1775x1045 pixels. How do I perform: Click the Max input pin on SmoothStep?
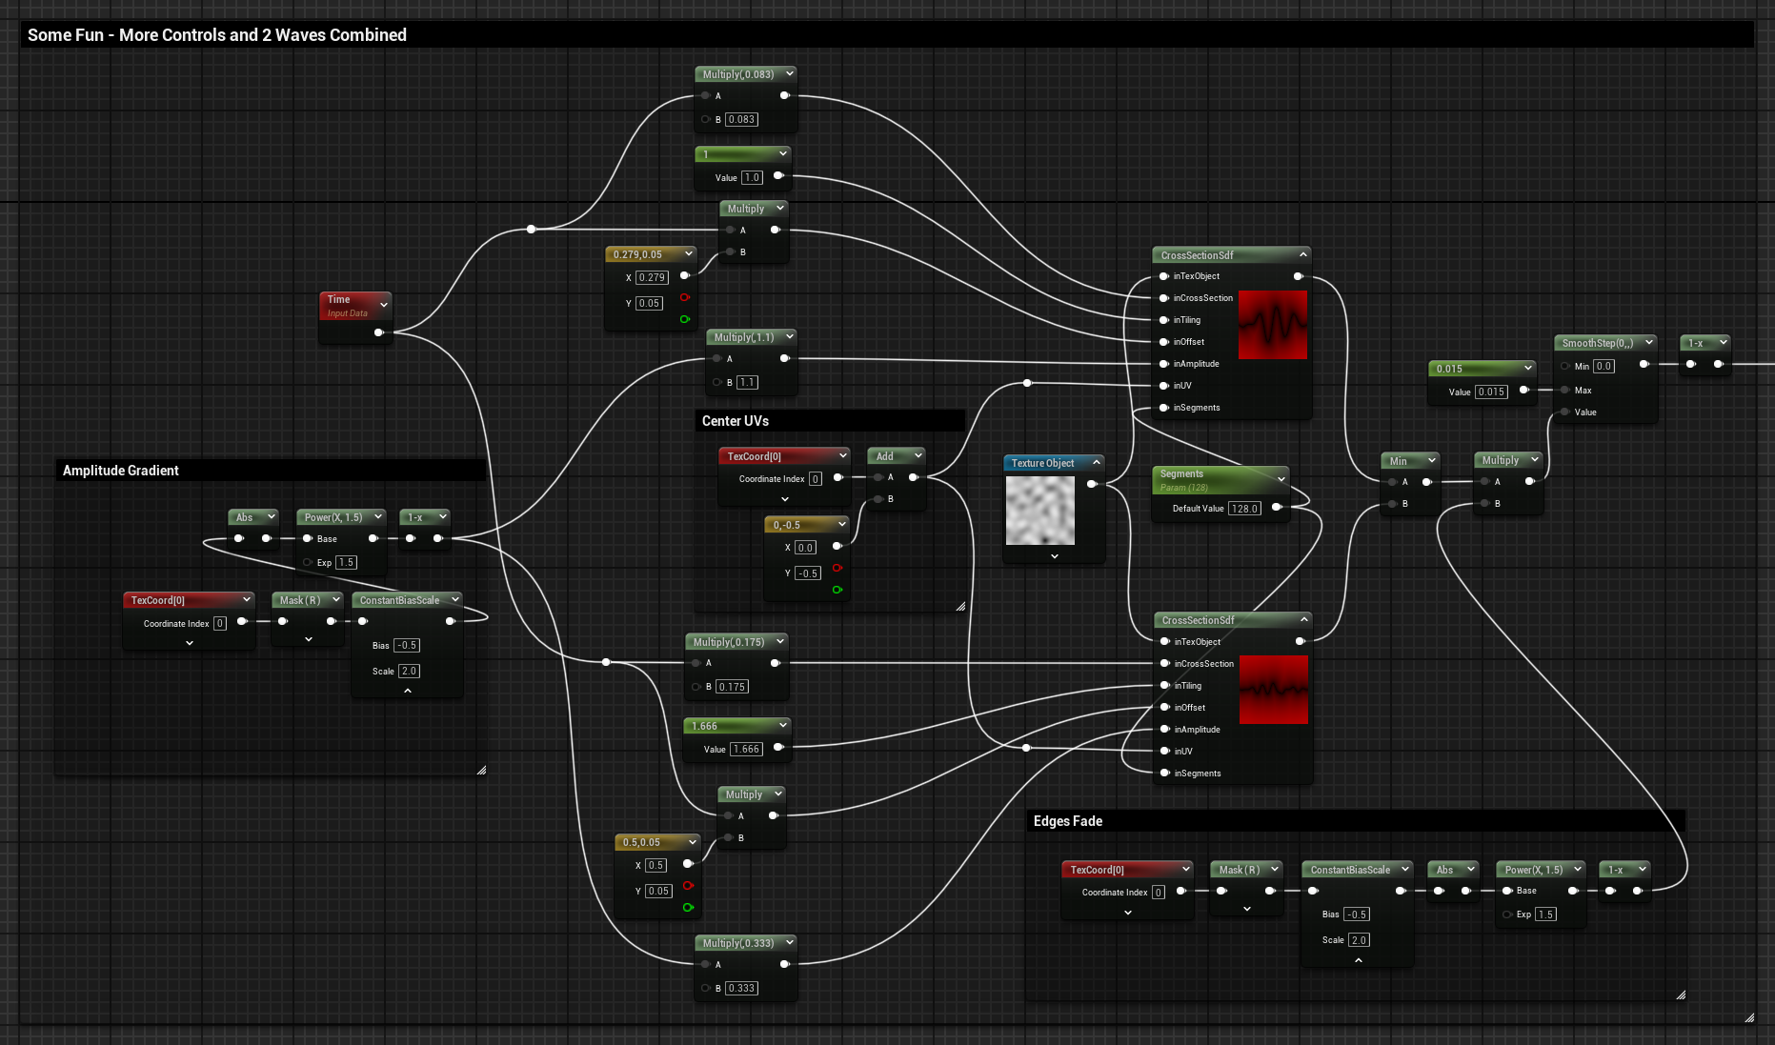coord(1565,390)
